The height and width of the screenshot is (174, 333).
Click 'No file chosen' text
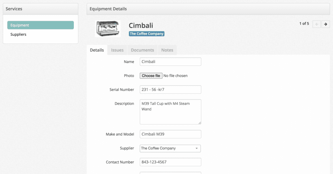pyautogui.click(x=175, y=76)
